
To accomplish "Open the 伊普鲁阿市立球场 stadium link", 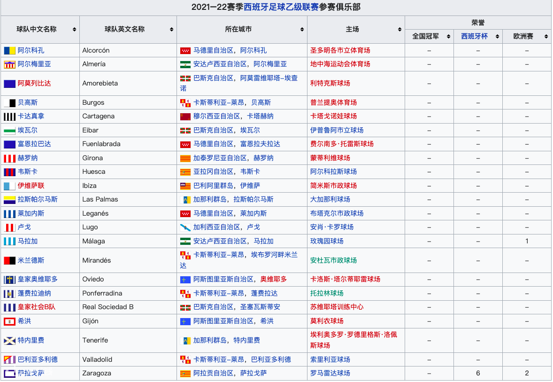I will [337, 130].
